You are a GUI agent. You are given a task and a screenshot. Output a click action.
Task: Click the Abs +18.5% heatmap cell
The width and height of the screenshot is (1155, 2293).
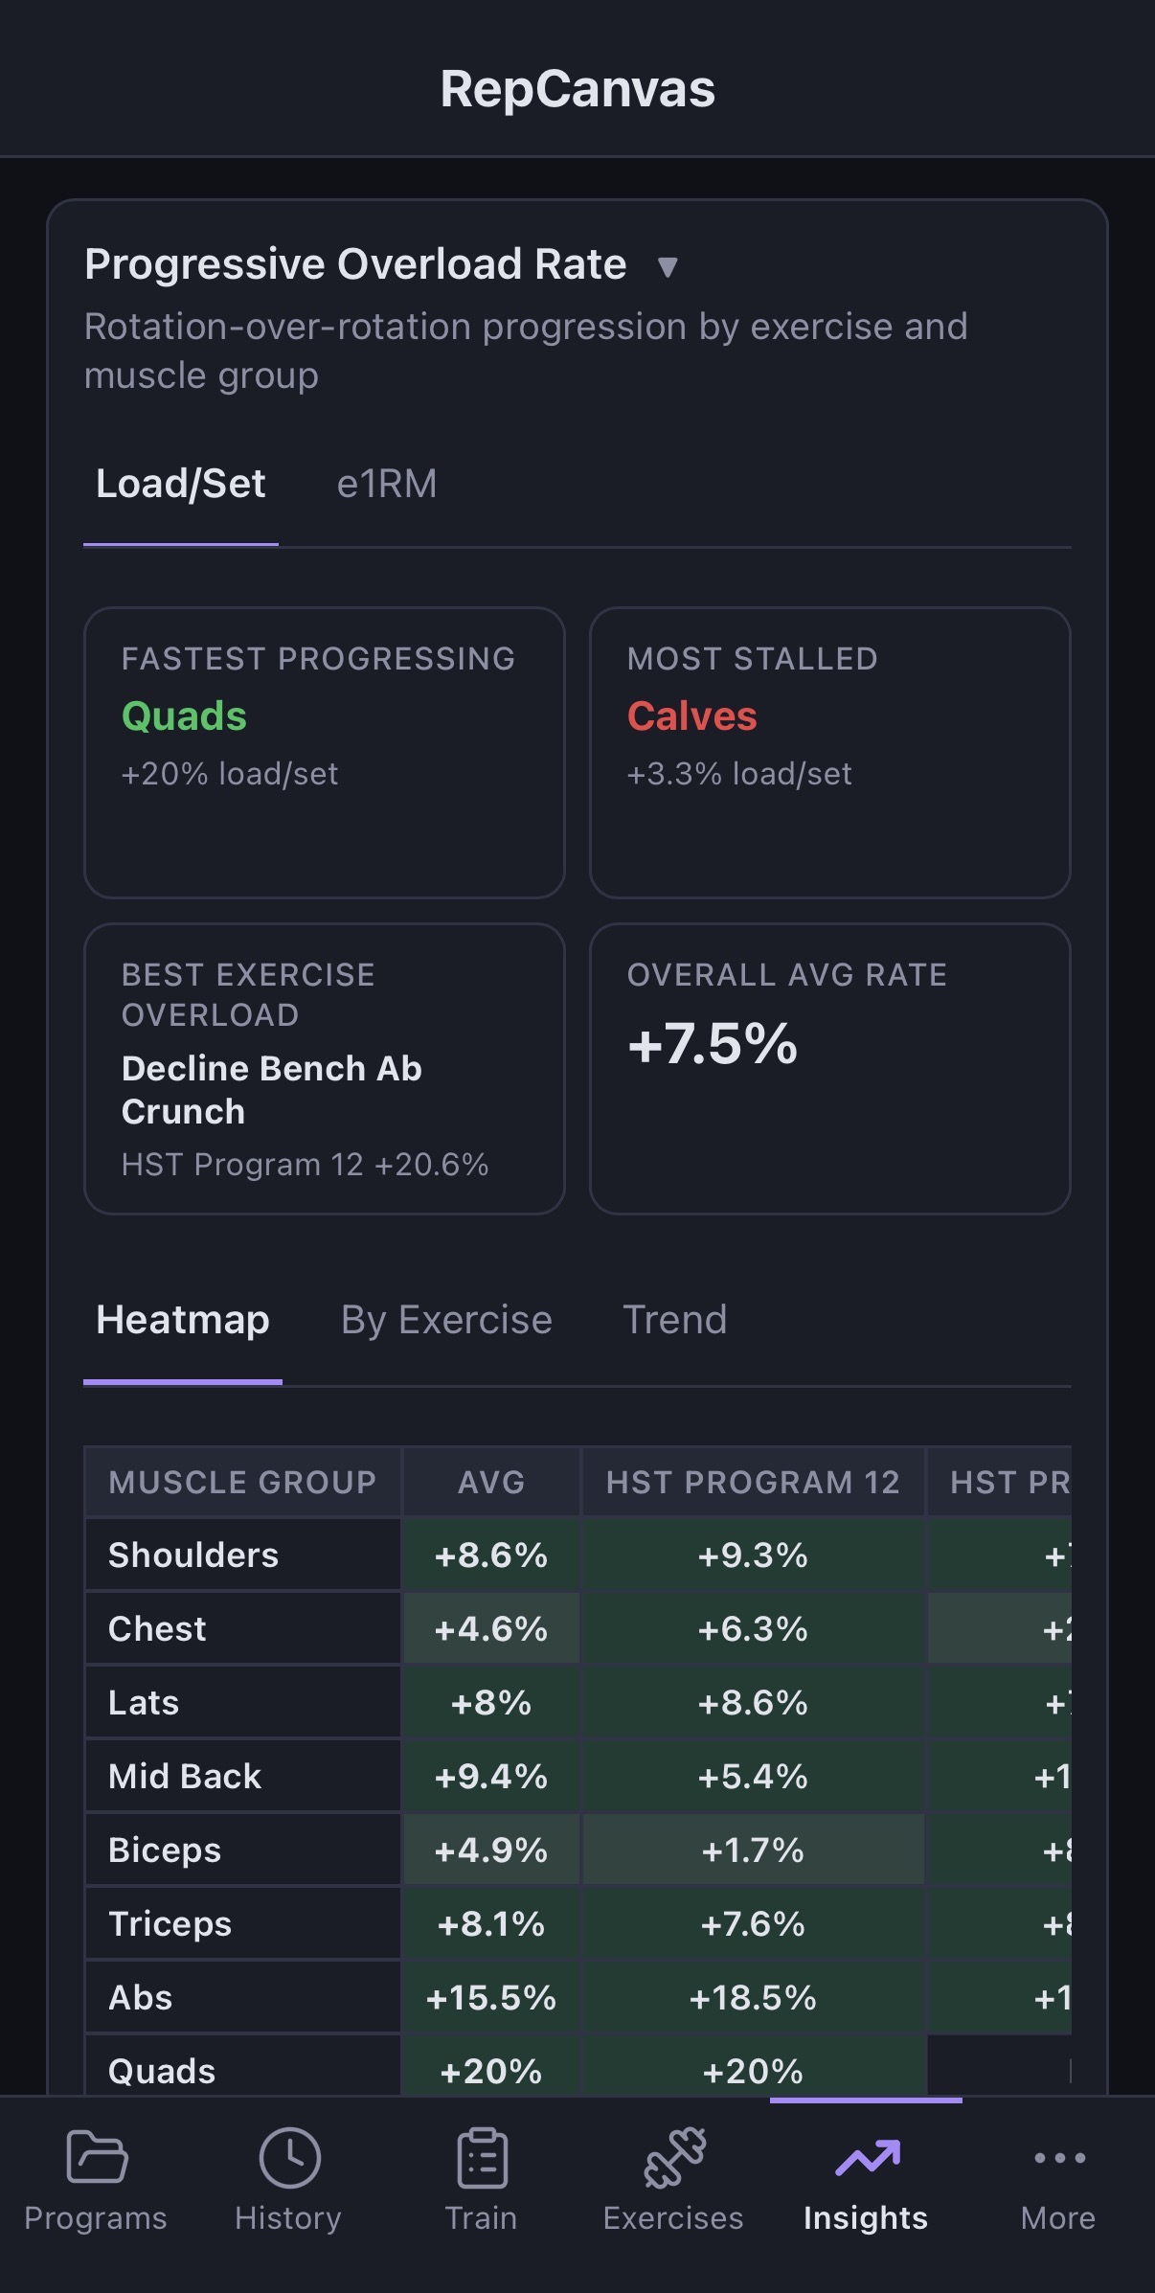click(753, 1998)
